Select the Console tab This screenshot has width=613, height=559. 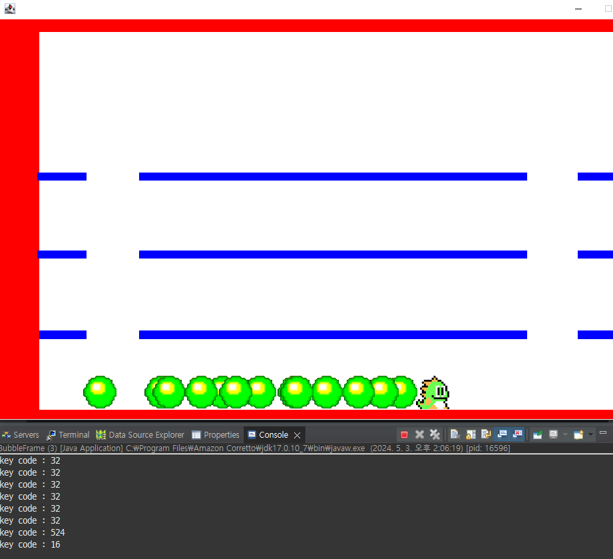[274, 435]
